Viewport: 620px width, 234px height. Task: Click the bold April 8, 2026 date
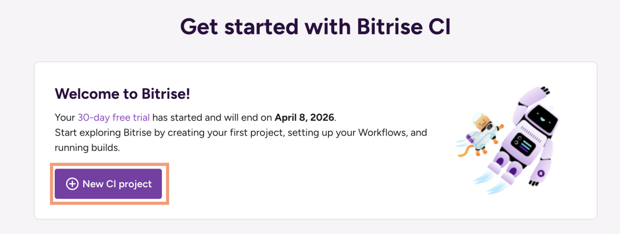(x=304, y=117)
